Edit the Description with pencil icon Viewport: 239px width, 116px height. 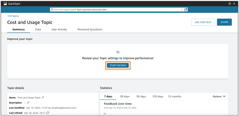(x=28, y=103)
